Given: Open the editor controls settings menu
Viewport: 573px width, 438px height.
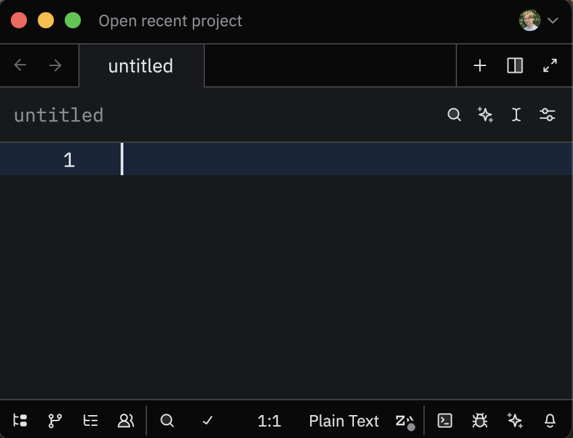Looking at the screenshot, I should point(547,115).
